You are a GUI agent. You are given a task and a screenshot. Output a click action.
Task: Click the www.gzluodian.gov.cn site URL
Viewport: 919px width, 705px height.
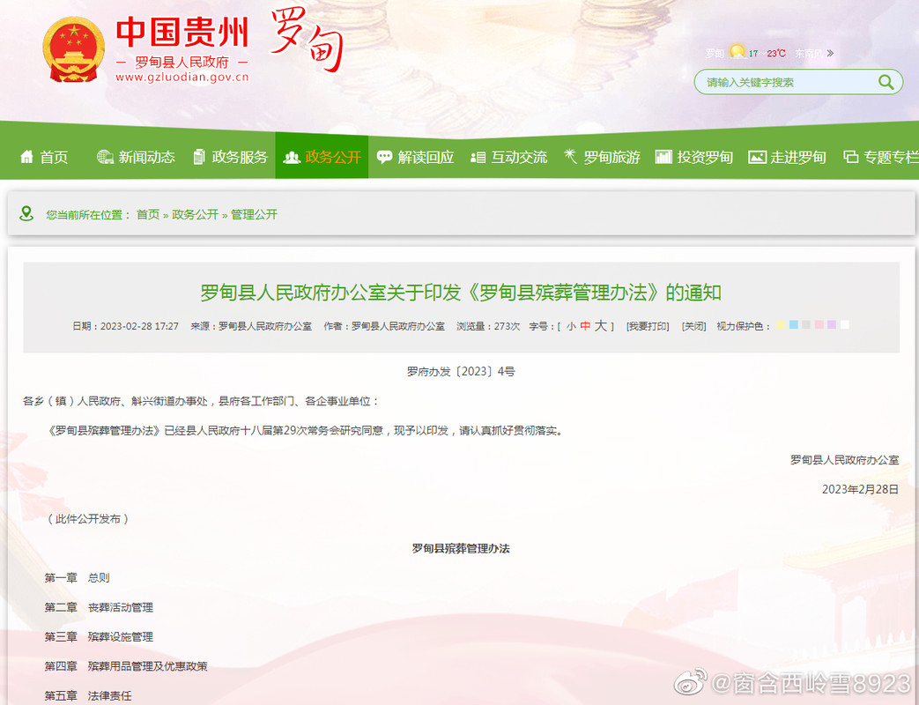(x=182, y=78)
